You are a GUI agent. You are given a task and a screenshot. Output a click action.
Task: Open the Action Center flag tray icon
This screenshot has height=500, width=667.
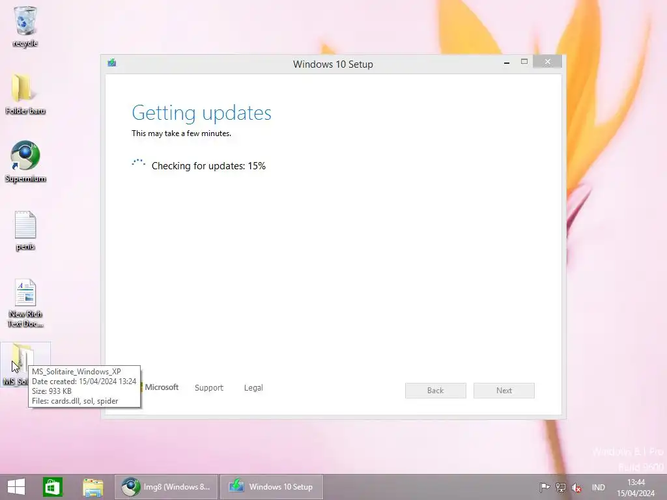pos(545,488)
